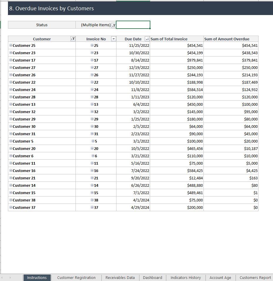
Task: Go to the Receivables Data sheet
Action: [x=120, y=277]
